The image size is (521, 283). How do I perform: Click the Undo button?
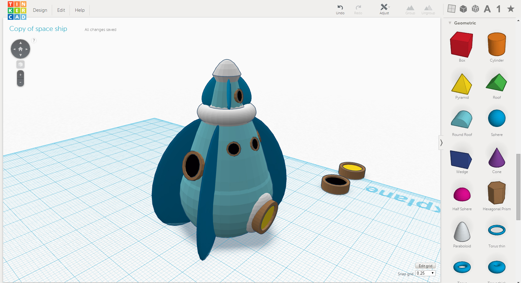tap(340, 9)
